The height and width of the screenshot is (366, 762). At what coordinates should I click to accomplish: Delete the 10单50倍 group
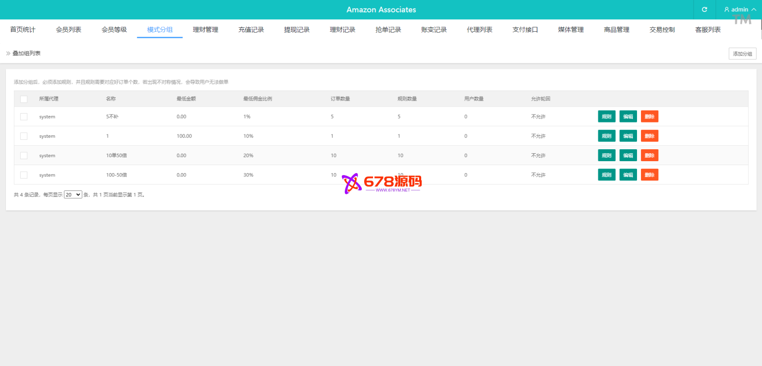[x=649, y=155]
